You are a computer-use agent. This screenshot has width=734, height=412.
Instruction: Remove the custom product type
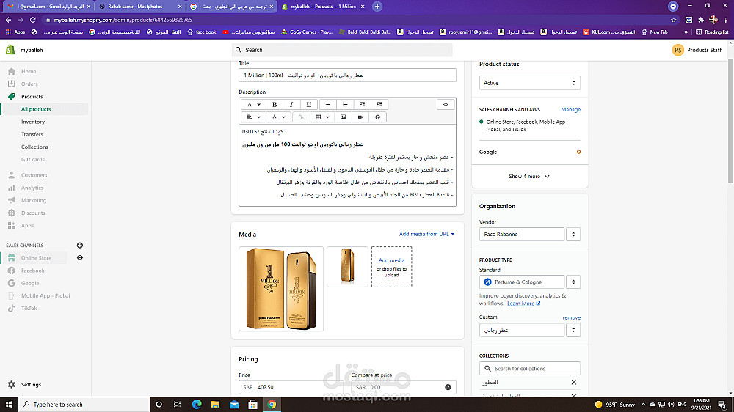pyautogui.click(x=571, y=317)
